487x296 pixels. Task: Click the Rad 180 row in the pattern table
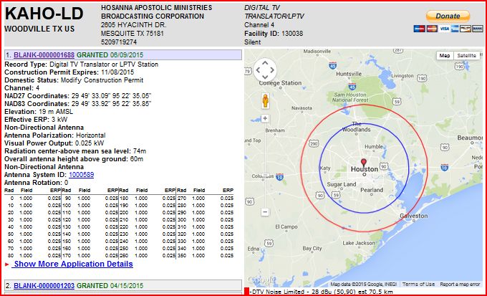point(148,199)
